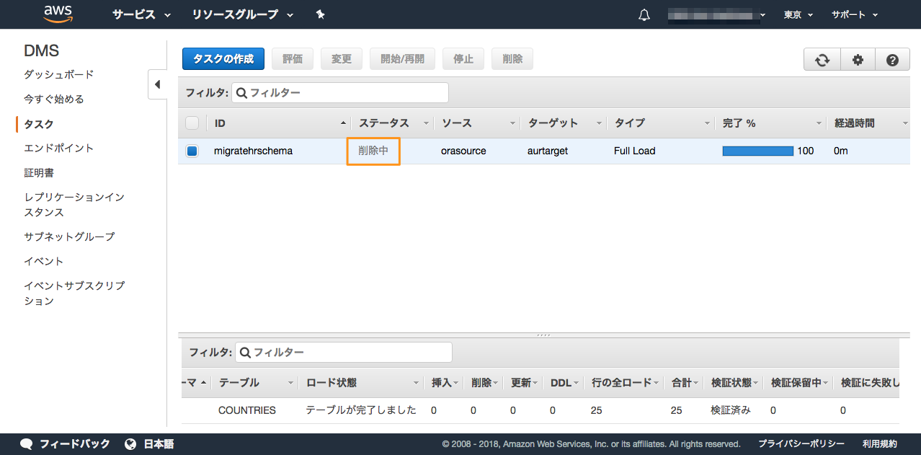Refresh the task list
The image size is (921, 455).
pos(822,60)
